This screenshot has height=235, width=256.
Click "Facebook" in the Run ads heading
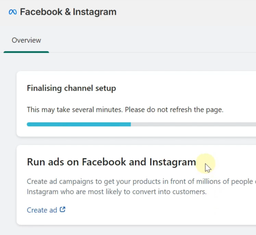(x=104, y=162)
